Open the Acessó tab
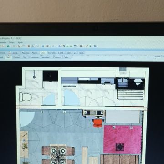 (25, 53)
